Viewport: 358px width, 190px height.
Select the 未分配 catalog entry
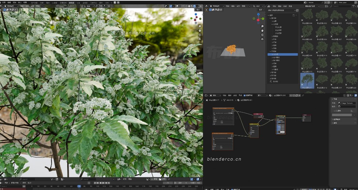click(x=275, y=81)
